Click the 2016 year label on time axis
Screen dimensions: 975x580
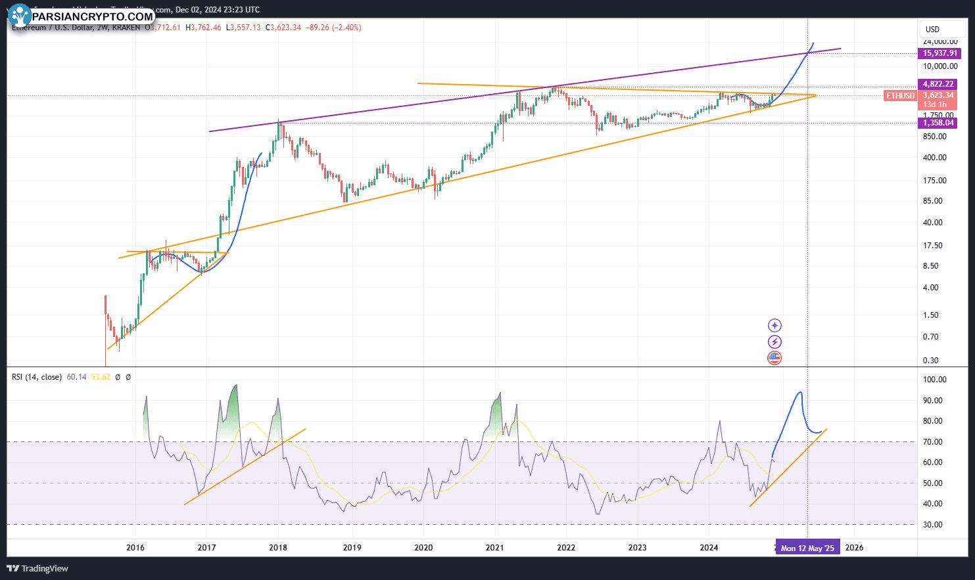(x=135, y=548)
